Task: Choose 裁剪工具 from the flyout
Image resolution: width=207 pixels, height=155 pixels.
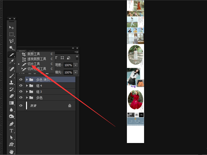Action: (x=35, y=54)
